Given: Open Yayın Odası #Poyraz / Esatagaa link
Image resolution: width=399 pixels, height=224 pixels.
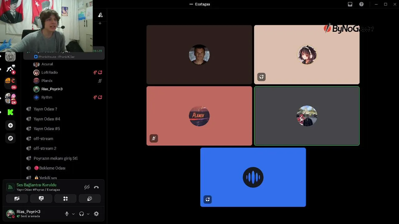Looking at the screenshot, I should (38, 190).
